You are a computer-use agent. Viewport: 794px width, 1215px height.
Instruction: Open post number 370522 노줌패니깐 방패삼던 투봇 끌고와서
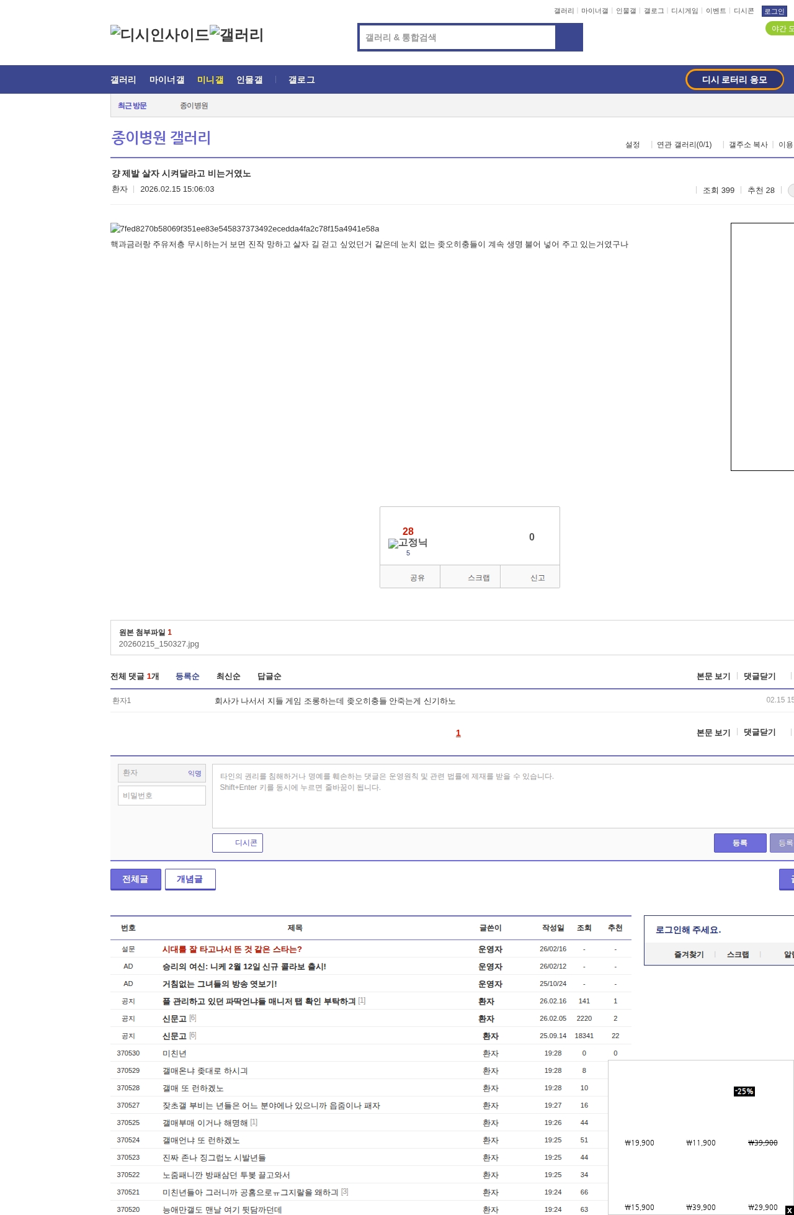click(226, 1175)
